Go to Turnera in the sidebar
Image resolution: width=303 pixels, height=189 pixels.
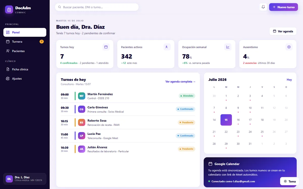[25, 42]
